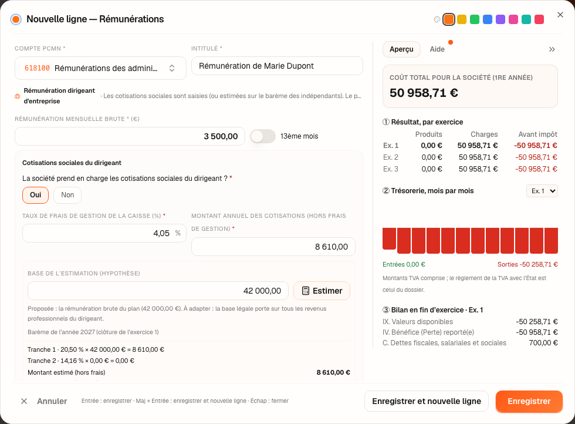Edit the monthly gross 3 500,00 field

tap(130, 136)
